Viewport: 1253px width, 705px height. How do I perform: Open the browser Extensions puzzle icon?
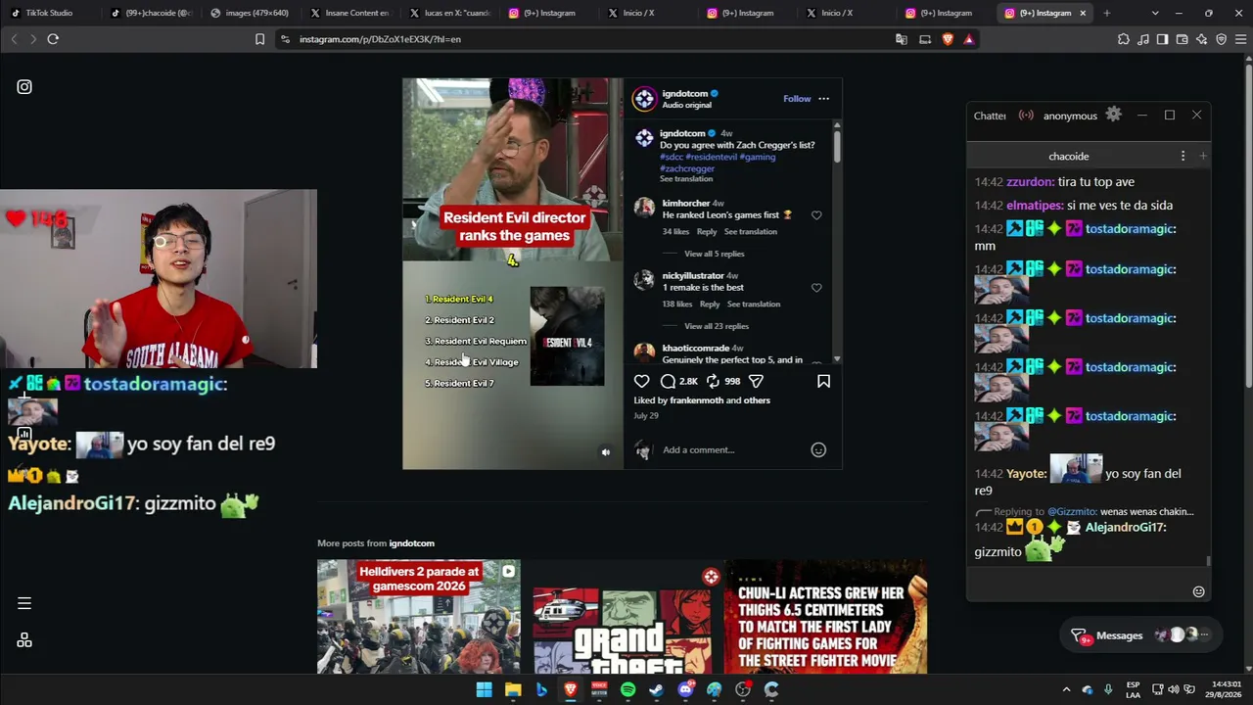click(x=1123, y=39)
